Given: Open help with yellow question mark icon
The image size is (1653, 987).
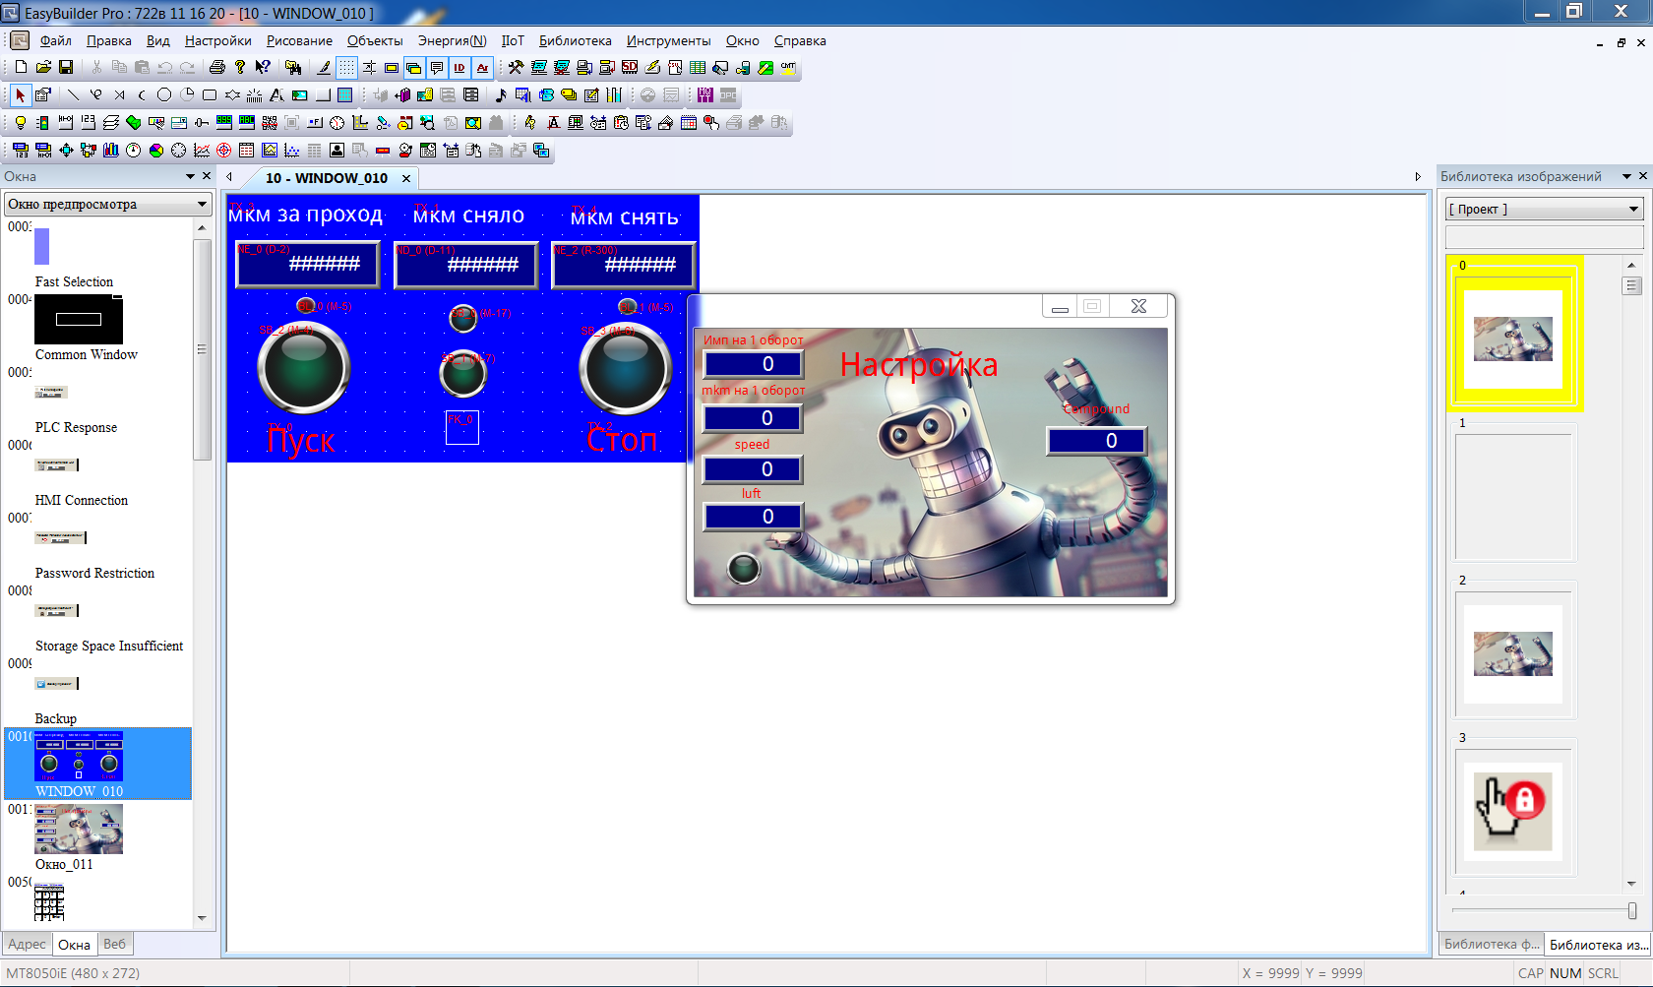Looking at the screenshot, I should click(x=239, y=67).
